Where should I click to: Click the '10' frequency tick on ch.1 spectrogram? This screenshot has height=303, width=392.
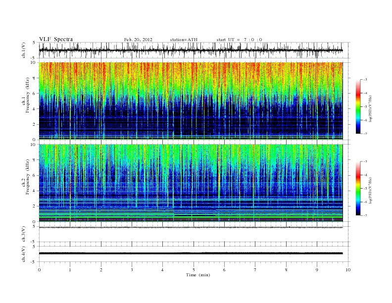click(33, 62)
